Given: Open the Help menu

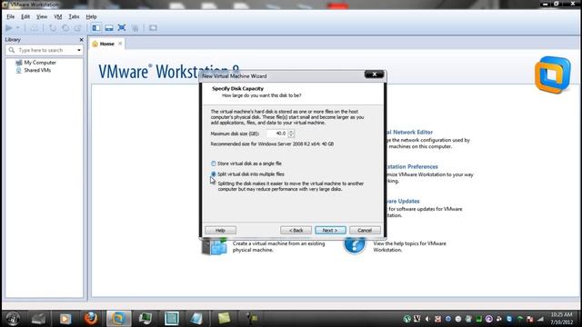Looking at the screenshot, I should [91, 16].
